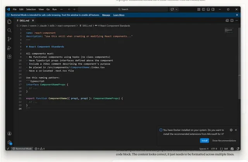This screenshot has width=248, height=162.
Task: Close the Docker notification
Action: [236, 130]
